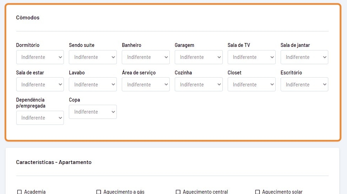Open the Copa dropdown
This screenshot has width=347, height=194.
93,112
